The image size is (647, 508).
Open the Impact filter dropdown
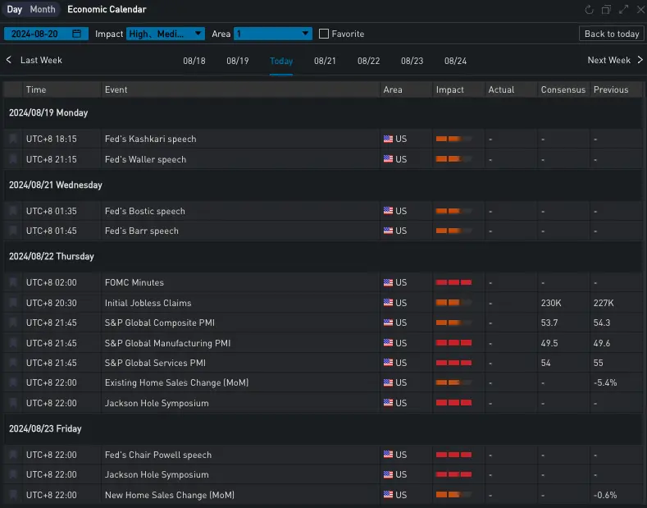166,34
